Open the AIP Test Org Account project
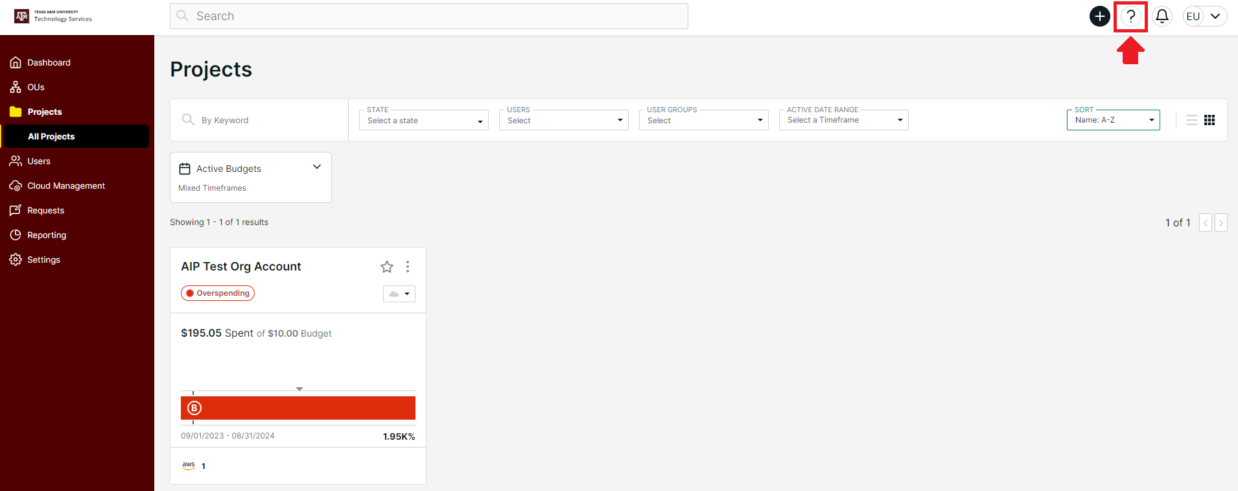 (241, 267)
